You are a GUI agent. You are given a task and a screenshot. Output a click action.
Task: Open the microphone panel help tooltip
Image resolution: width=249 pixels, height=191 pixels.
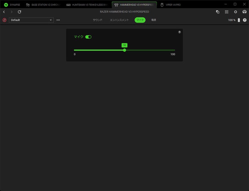click(179, 32)
